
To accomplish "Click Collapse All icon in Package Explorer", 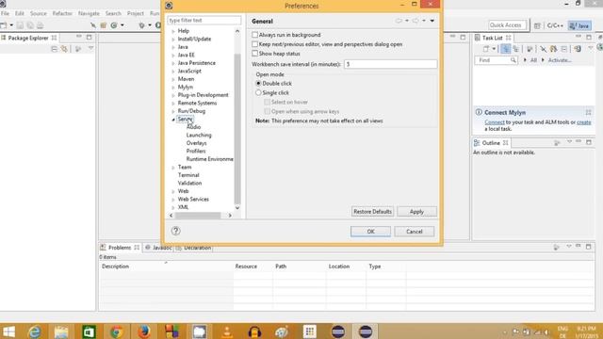I will click(55, 49).
